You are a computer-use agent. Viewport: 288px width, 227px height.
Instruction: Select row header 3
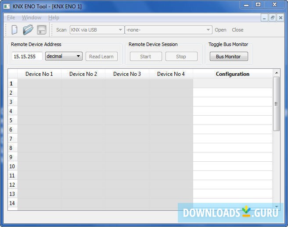[12, 102]
